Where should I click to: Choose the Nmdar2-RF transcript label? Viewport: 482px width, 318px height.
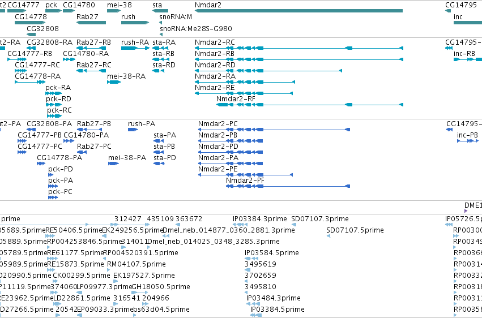(236, 99)
